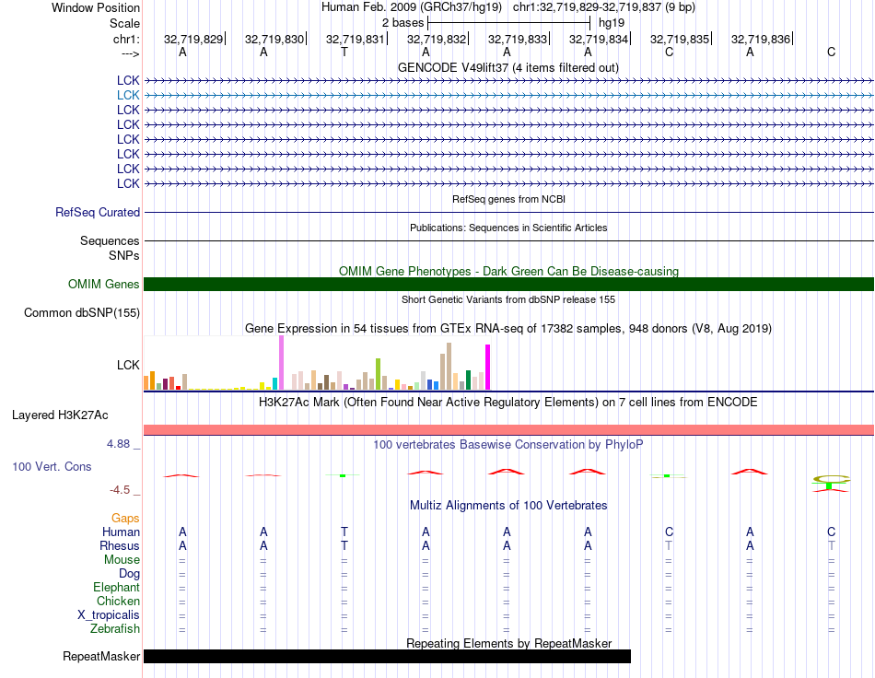Click the OMIM Gene Phenotypes title text
This screenshot has height=678, width=875.
pos(508,271)
